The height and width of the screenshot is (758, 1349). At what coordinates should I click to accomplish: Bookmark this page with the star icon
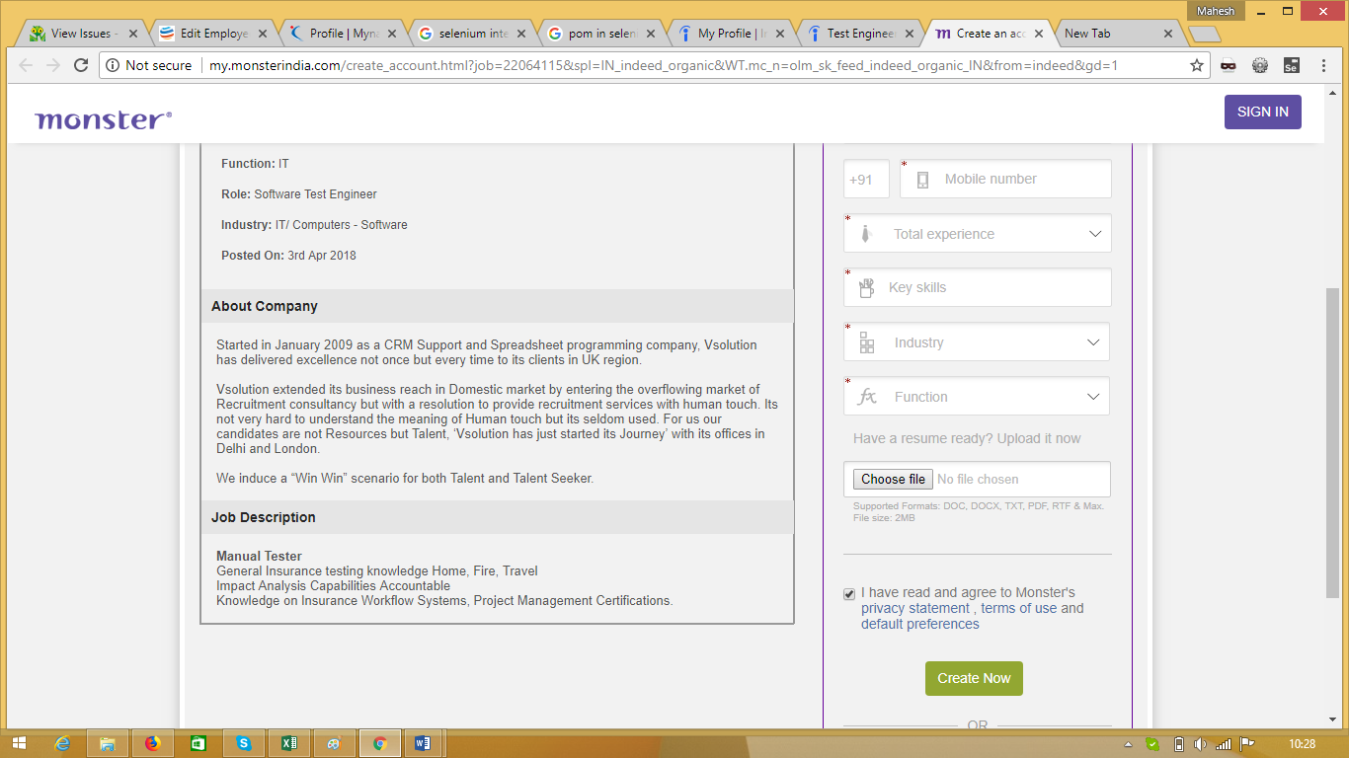1197,66
